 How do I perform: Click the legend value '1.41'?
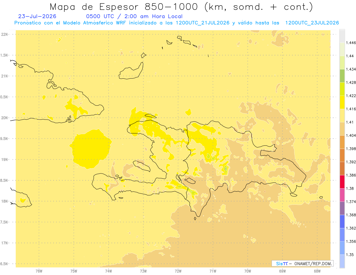click(x=350, y=122)
